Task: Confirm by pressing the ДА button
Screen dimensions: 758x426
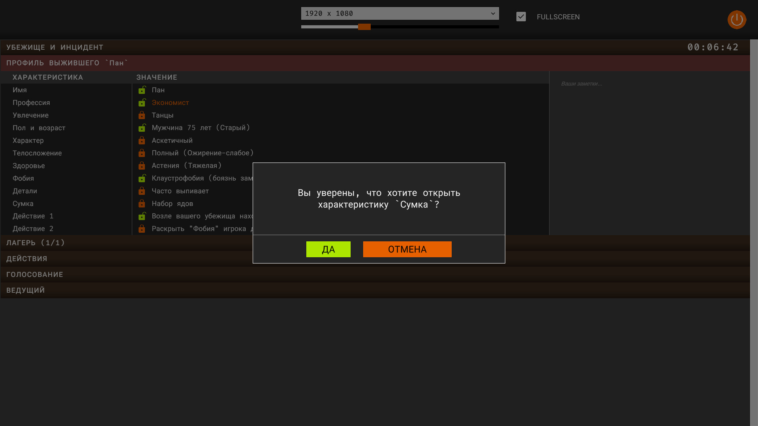Action: [328, 249]
